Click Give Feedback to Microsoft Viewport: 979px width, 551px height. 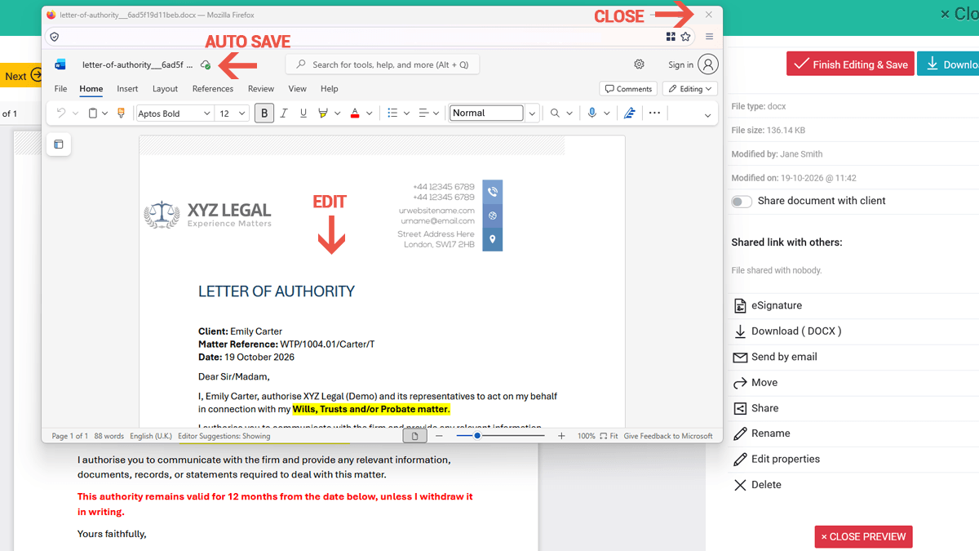pos(668,436)
